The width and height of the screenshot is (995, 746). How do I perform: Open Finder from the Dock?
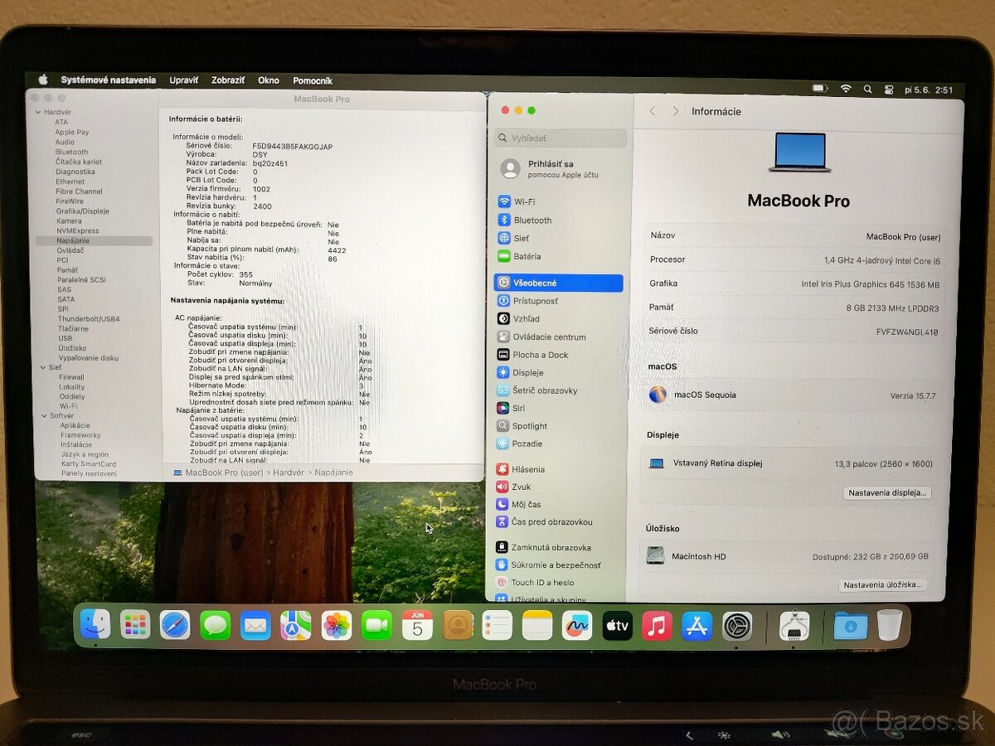[95, 624]
